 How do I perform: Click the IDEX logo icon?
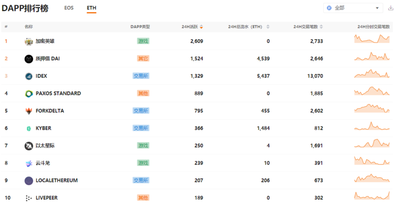pyautogui.click(x=29, y=76)
